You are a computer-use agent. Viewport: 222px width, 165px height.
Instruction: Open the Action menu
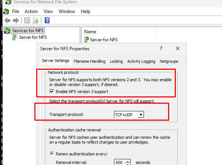pyautogui.click(x=31, y=11)
